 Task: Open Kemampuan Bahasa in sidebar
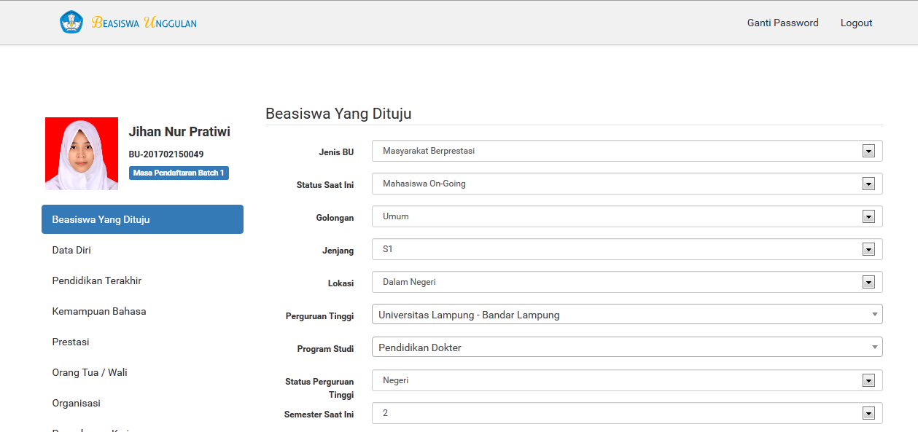tap(142, 311)
